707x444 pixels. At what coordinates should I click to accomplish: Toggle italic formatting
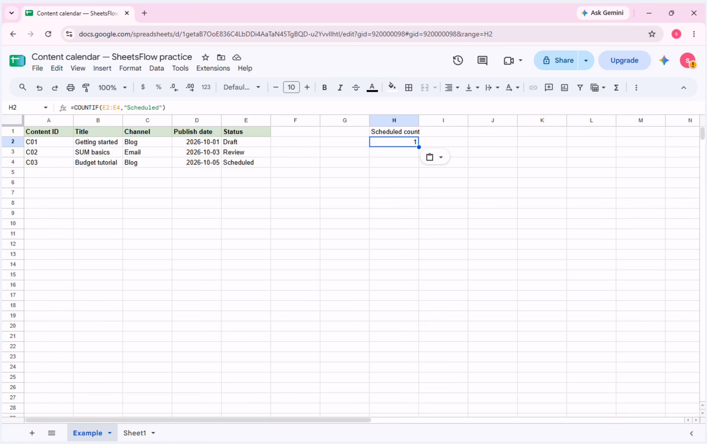[x=340, y=87]
